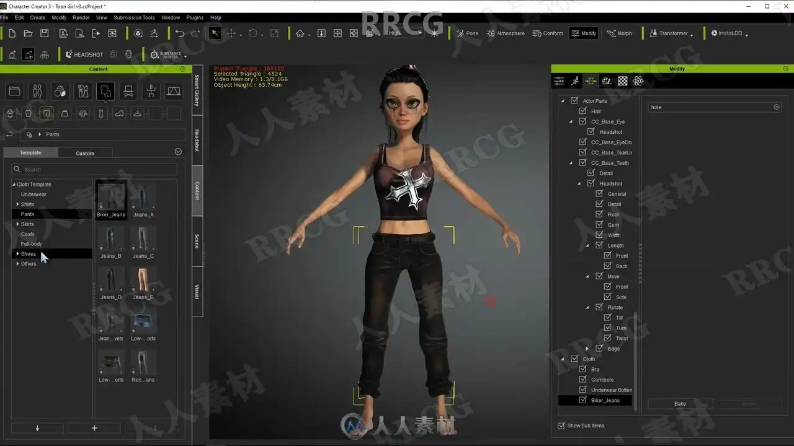
Task: Go back using the arrow beside Pants path
Action: (x=9, y=134)
